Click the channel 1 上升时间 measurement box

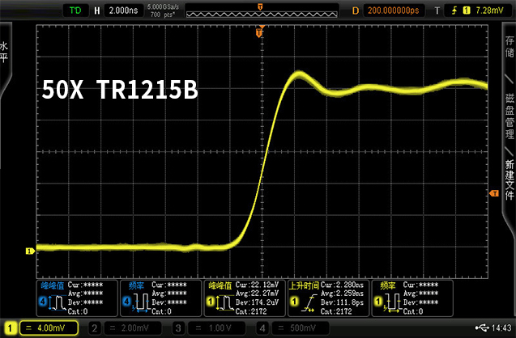(329, 298)
